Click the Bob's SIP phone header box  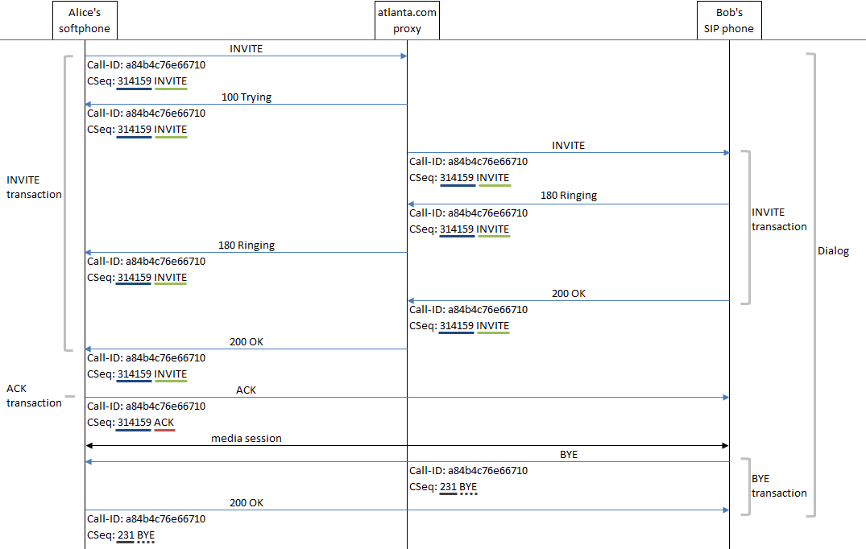click(x=729, y=19)
